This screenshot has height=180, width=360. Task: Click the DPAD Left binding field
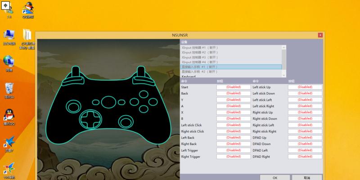click(305, 150)
